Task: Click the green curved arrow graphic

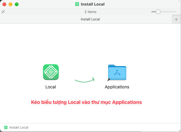Action: (x=84, y=80)
